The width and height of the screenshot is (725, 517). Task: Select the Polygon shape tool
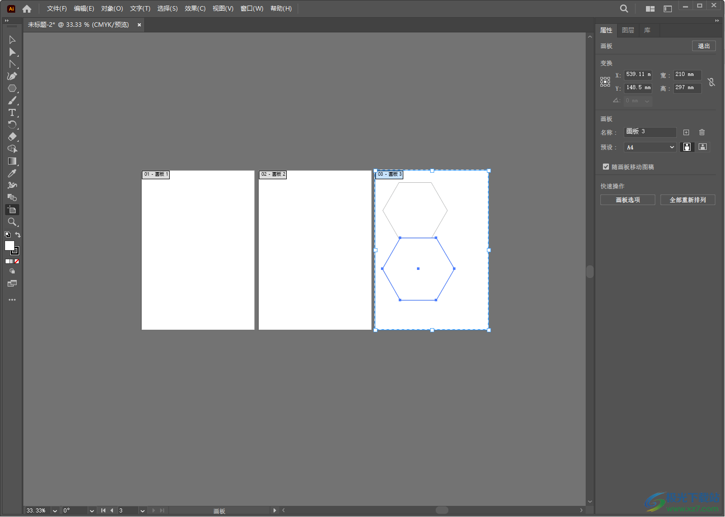(x=12, y=89)
